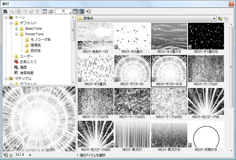Screen dimensions: 236x160
Task: Select the MSX1-昇天01B thumbnail
Action: [169, 136]
